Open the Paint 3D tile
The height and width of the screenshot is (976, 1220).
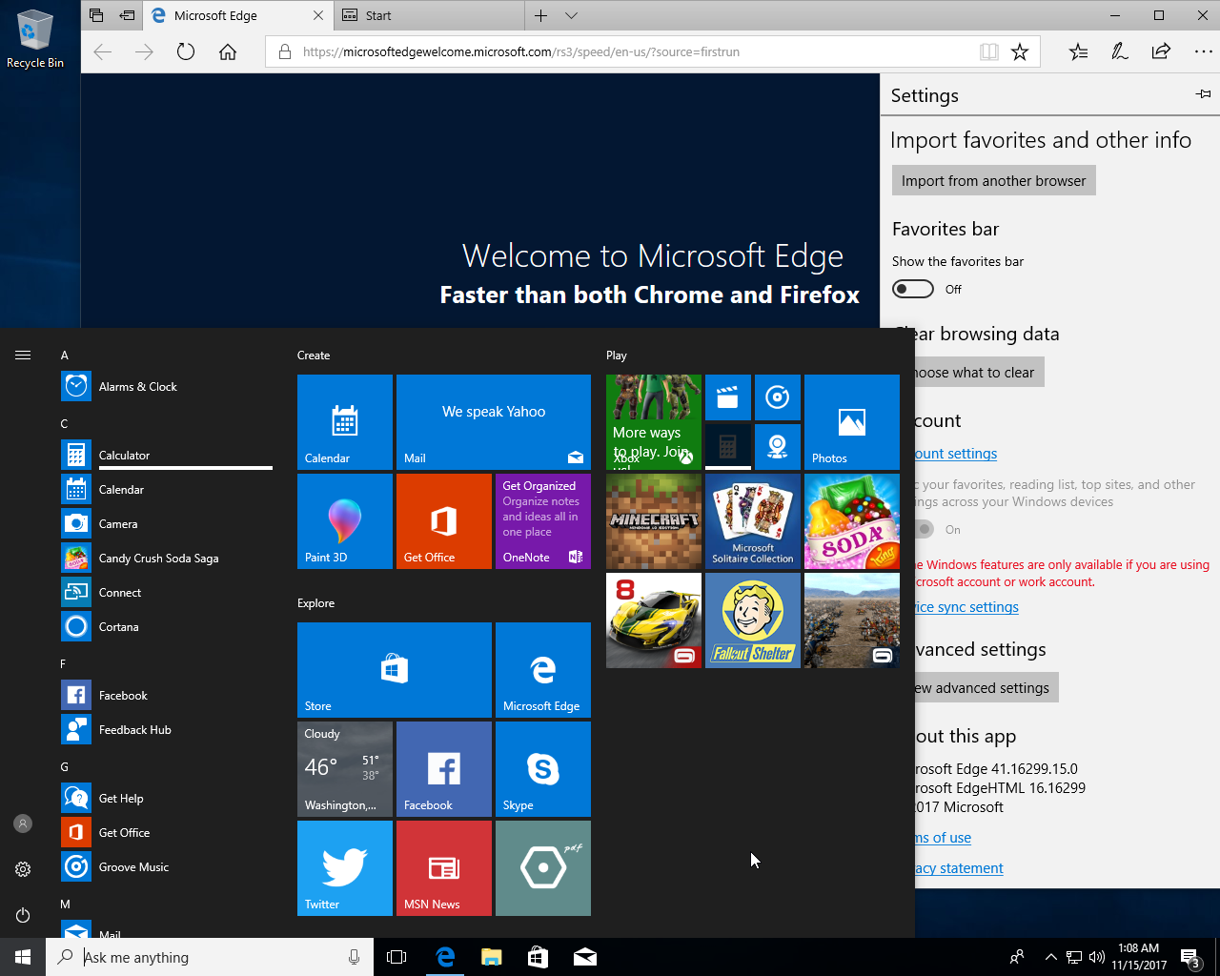345,521
